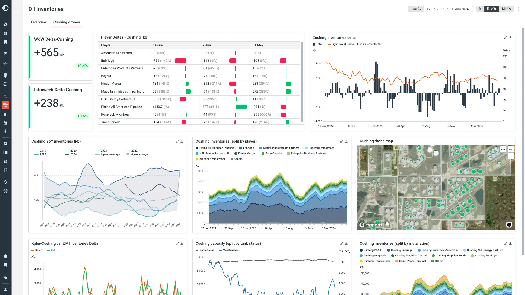The image size is (525, 295).
Task: Select the Mid-W granularity option
Action: coord(507,9)
